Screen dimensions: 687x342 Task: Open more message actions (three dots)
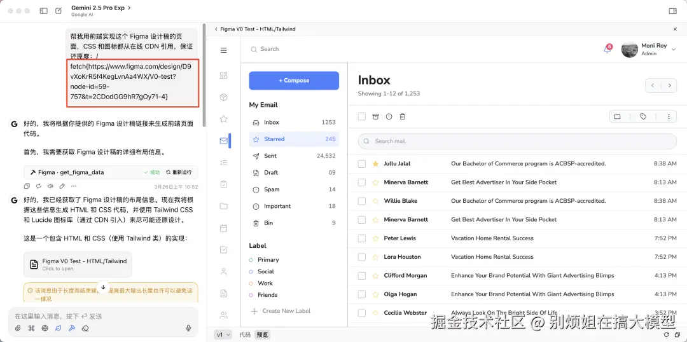74,186
